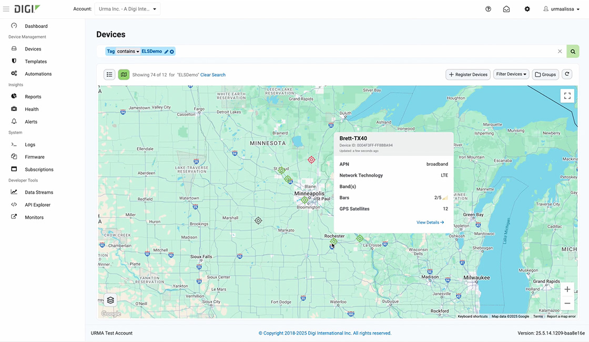Open the map layers selector
The height and width of the screenshot is (342, 589).
coord(110,300)
